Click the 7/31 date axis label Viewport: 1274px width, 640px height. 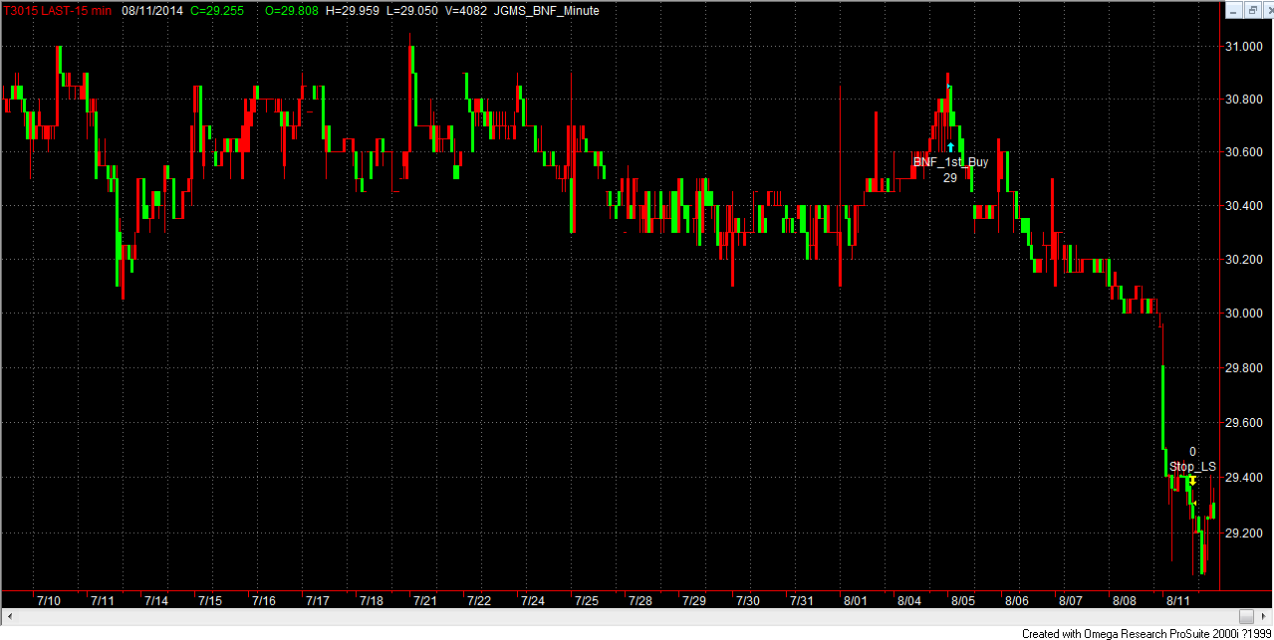[x=801, y=600]
